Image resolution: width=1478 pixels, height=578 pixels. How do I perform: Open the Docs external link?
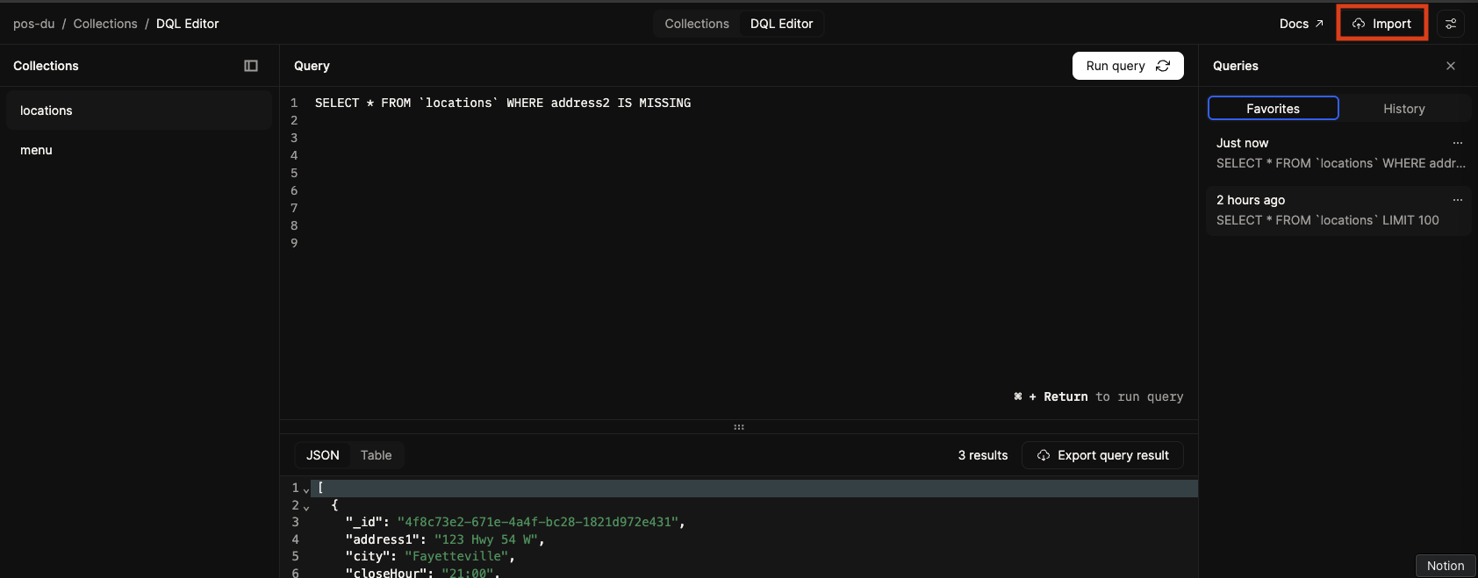1301,24
